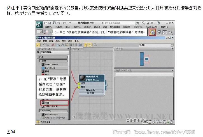Open the 视图1 view dropdown

click(x=156, y=45)
